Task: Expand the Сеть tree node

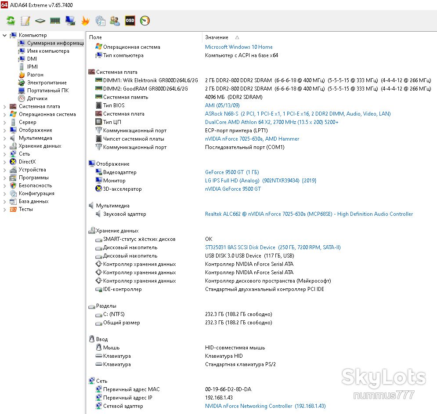Action: point(4,154)
